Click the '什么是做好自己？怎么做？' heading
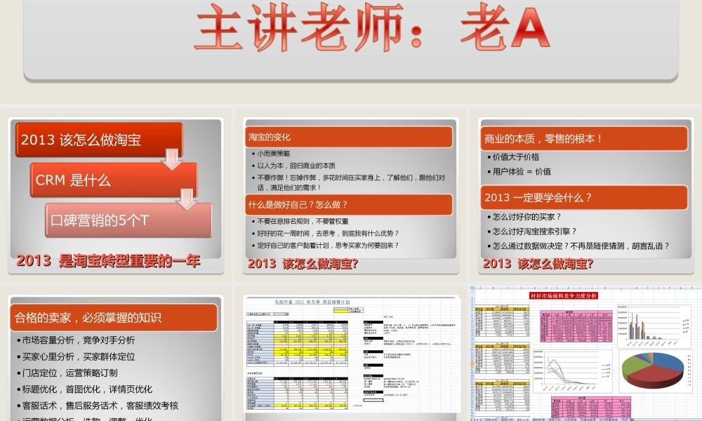 click(349, 205)
